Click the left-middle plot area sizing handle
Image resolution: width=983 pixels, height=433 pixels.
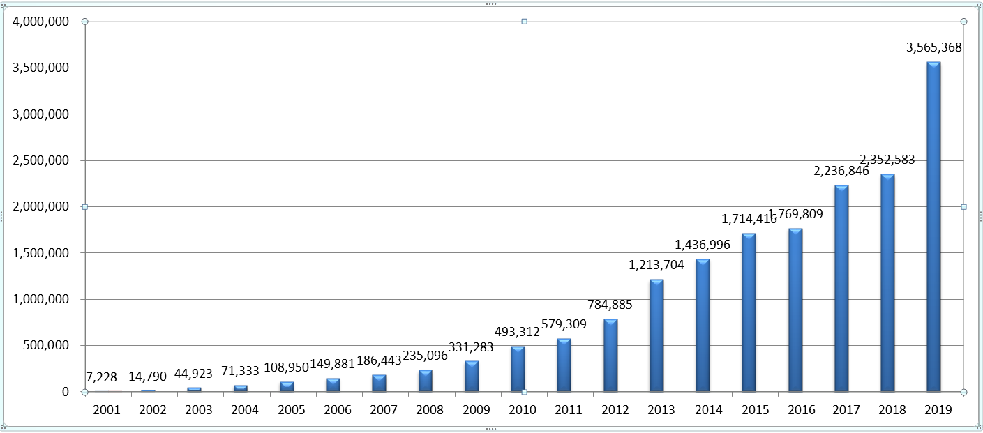(x=84, y=207)
